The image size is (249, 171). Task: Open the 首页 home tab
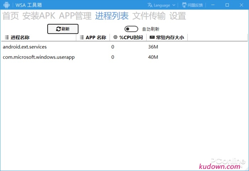11,16
